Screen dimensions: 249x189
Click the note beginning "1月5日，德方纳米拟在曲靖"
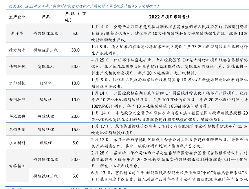[x=169, y=50]
